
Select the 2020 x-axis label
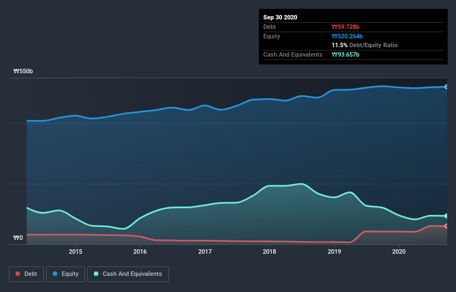coord(399,251)
